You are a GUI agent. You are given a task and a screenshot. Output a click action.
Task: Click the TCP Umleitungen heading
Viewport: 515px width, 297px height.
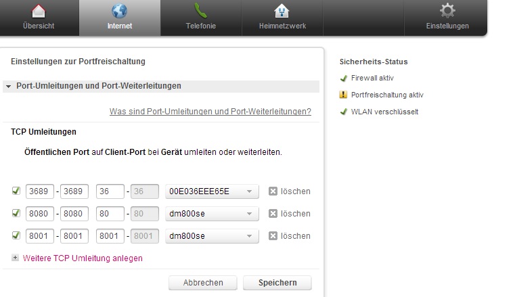tap(43, 132)
